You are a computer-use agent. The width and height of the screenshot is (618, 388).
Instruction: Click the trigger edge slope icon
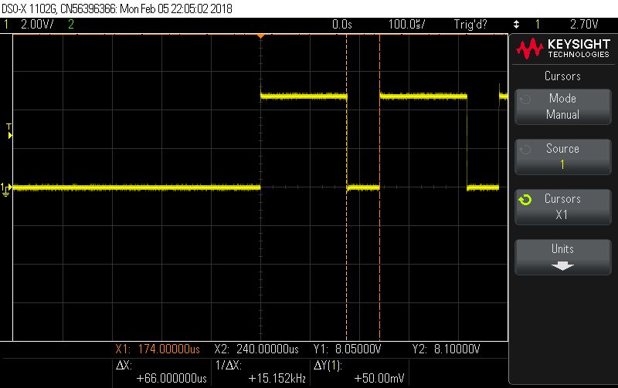pos(516,25)
